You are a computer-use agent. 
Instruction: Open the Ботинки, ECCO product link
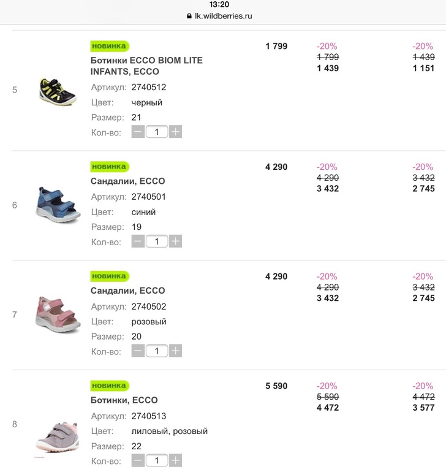pyautogui.click(x=124, y=400)
